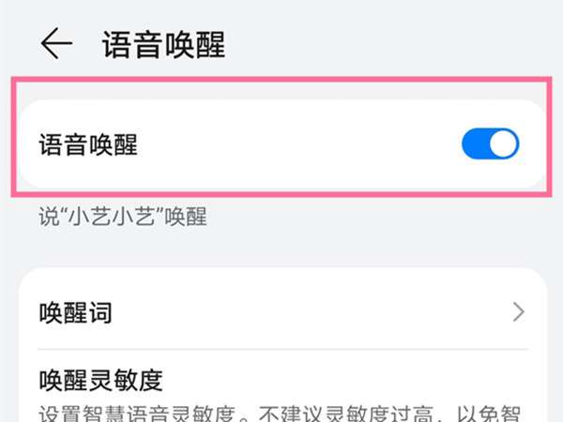Click the 语音唤醒 label in the switch row
563x422 pixels.
(88, 144)
